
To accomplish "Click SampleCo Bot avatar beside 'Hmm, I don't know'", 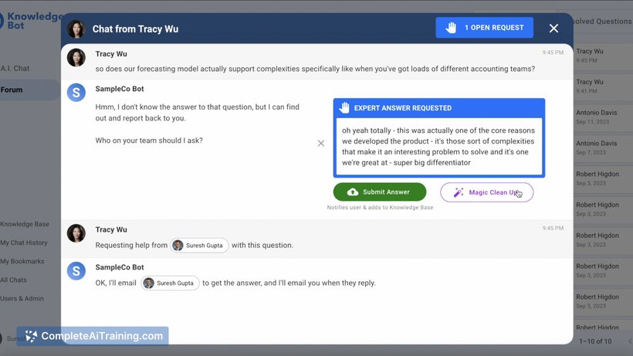I will pyautogui.click(x=76, y=93).
